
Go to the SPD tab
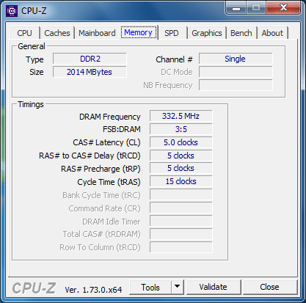click(x=172, y=33)
